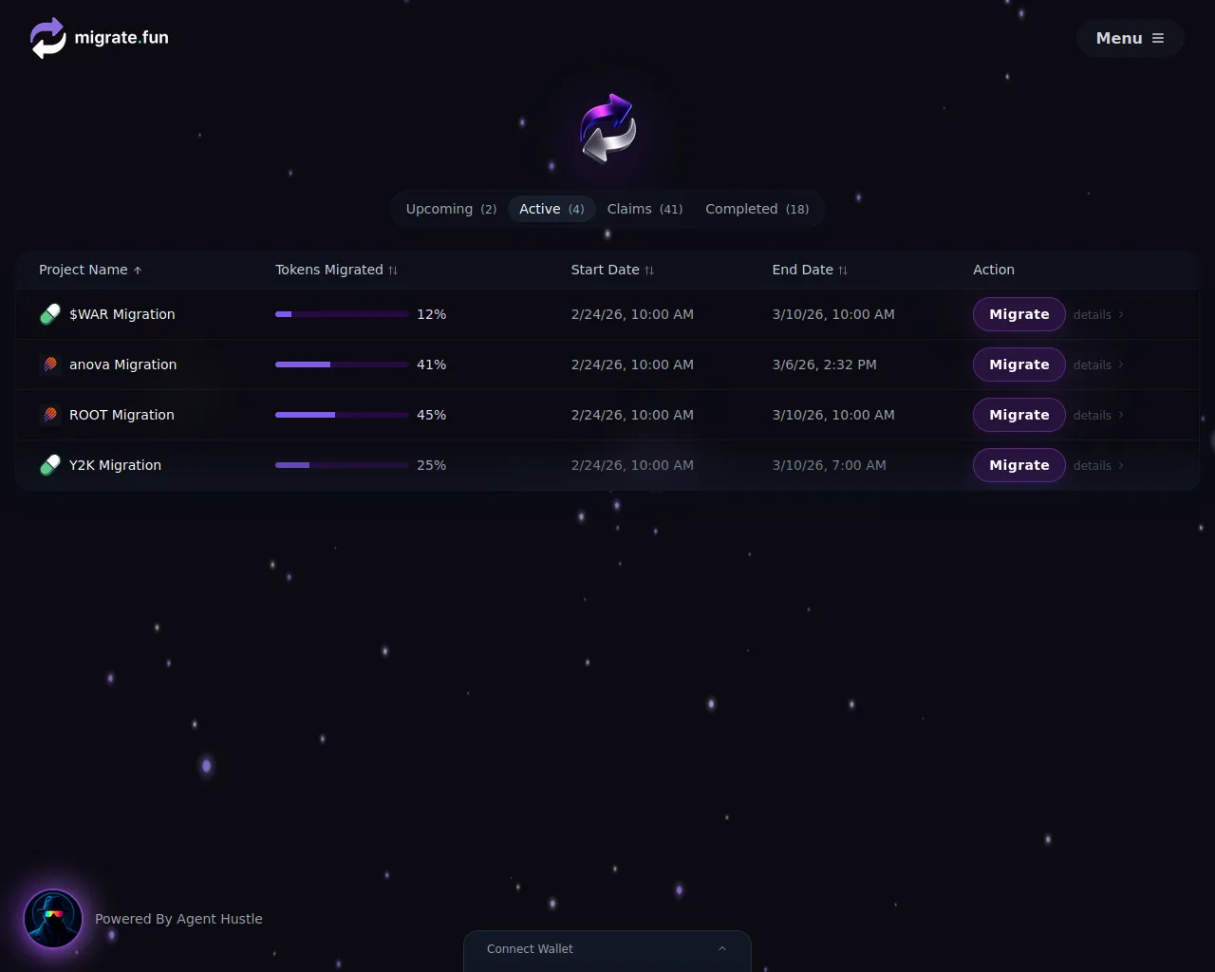Click $WAR end date 3/10/26, 10:00 AM

click(833, 314)
